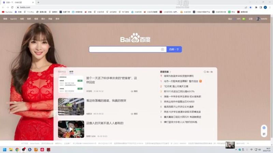Show hidden system tray icons chevron
273x153 pixels.
(x=236, y=150)
